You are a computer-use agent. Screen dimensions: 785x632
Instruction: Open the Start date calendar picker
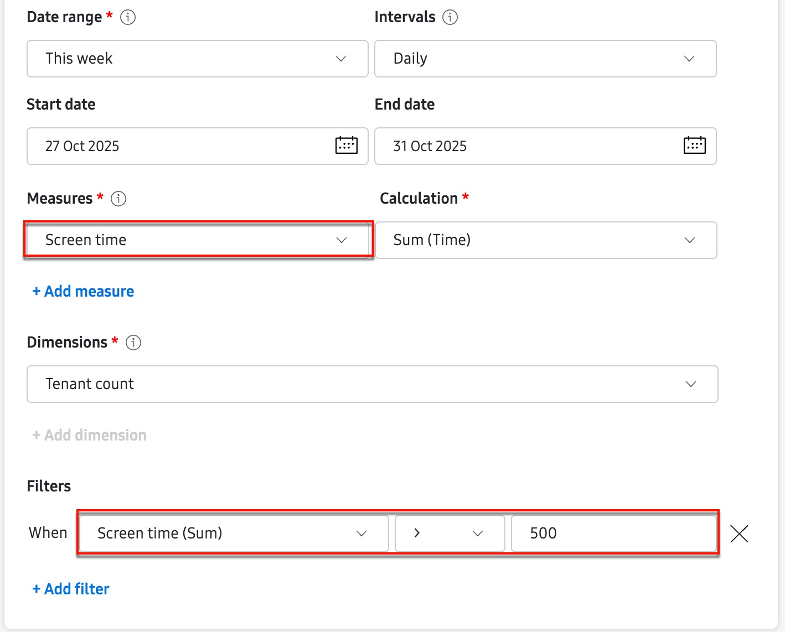[345, 145]
